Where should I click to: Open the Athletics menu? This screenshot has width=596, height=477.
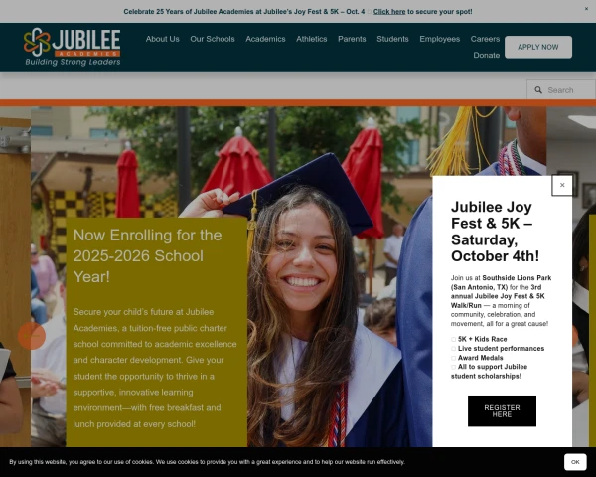pyautogui.click(x=311, y=39)
